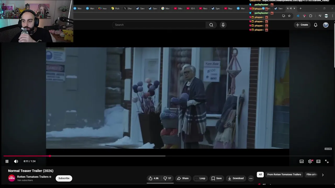Switch to the 'Slike' YouTube tab
This screenshot has width=335, height=188.
point(178,8)
